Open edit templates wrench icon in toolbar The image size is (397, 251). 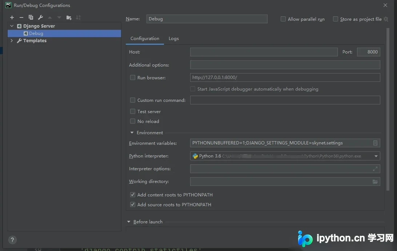point(40,17)
